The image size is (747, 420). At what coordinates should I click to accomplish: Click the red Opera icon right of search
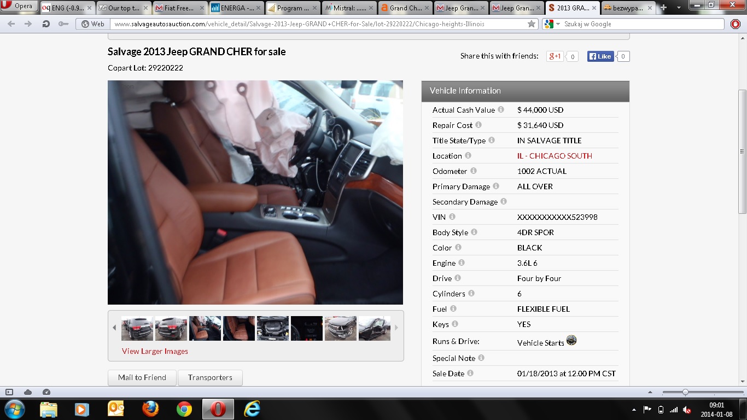point(736,24)
